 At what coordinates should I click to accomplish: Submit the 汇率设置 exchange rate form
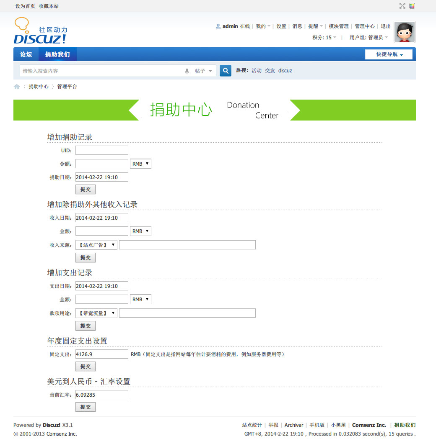86,407
